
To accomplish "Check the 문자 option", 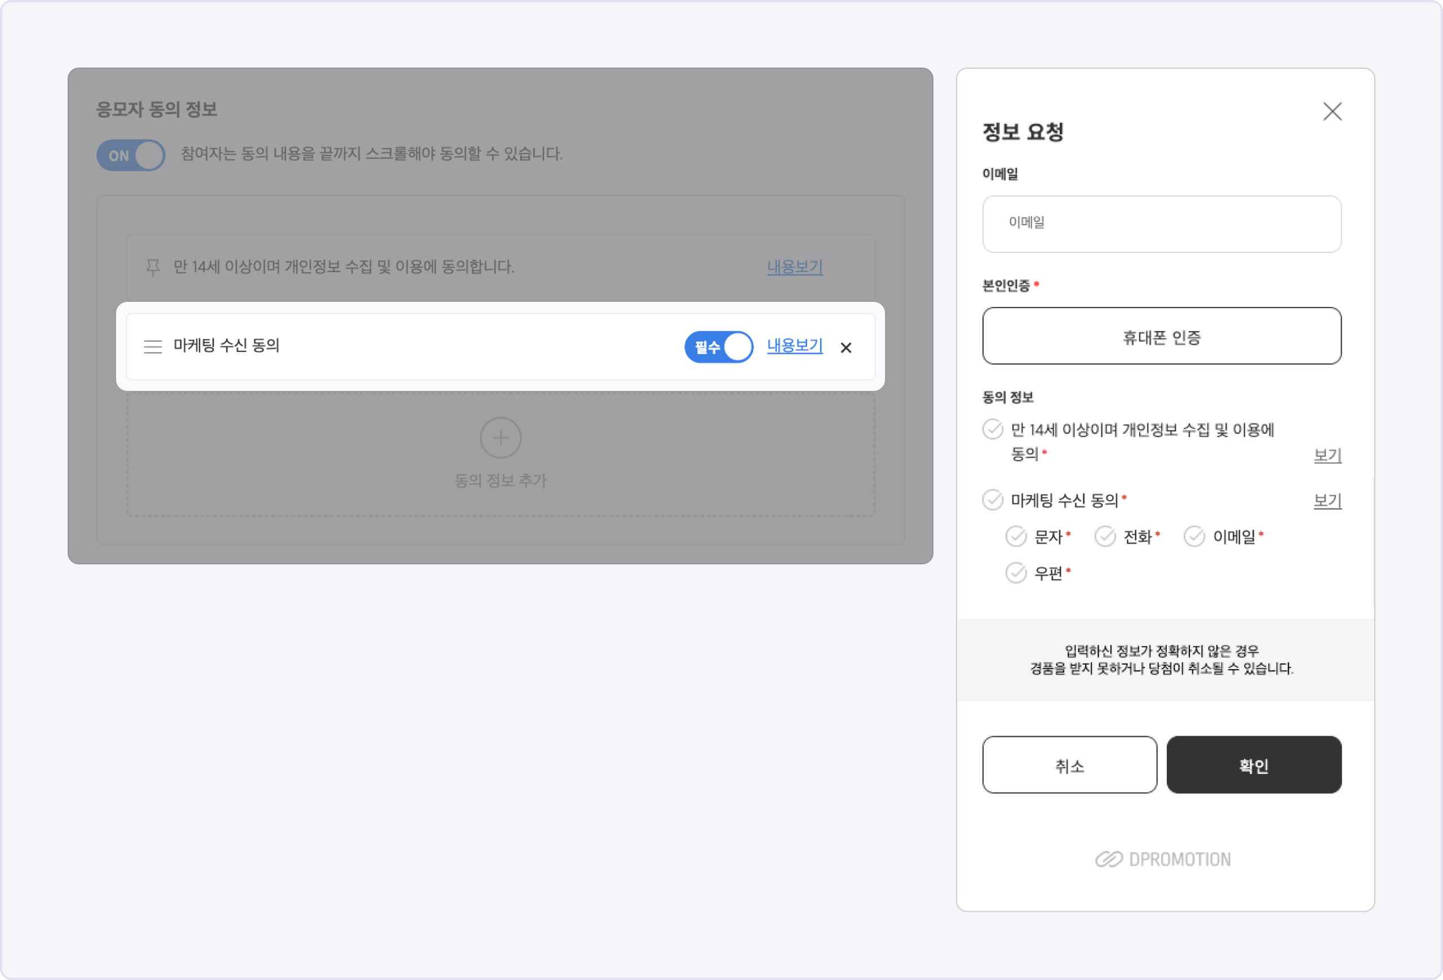I will 1016,537.
